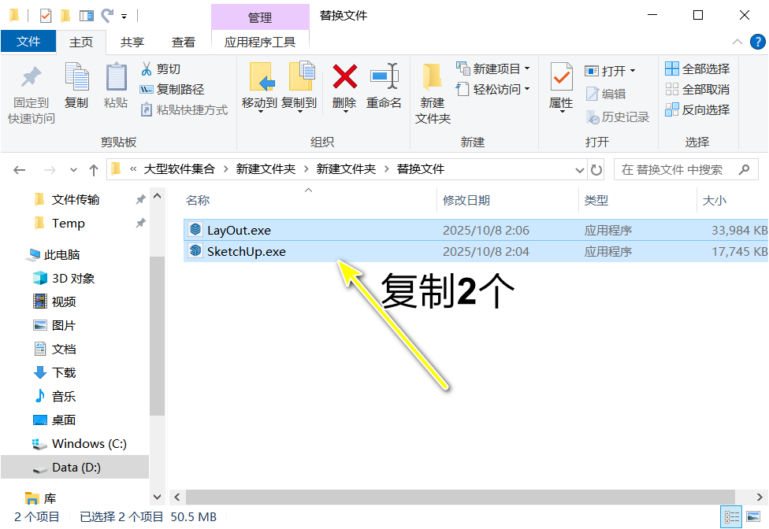Create a new folder with 新建文件夹

(x=433, y=94)
